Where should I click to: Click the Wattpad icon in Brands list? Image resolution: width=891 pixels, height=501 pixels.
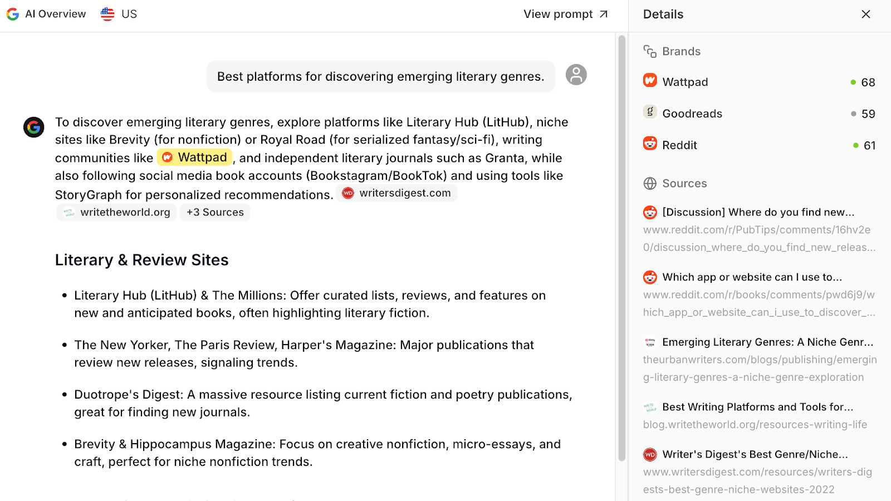[650, 81]
